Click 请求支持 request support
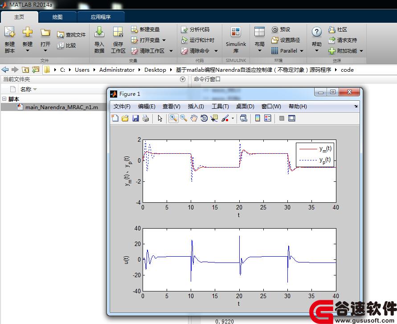Image resolution: width=397 pixels, height=324 pixels. coord(343,40)
